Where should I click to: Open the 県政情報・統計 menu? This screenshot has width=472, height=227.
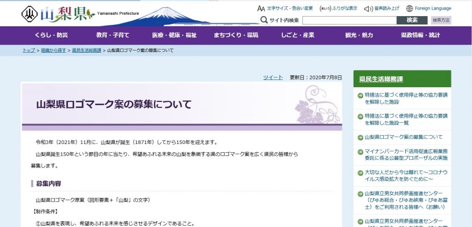click(x=420, y=35)
